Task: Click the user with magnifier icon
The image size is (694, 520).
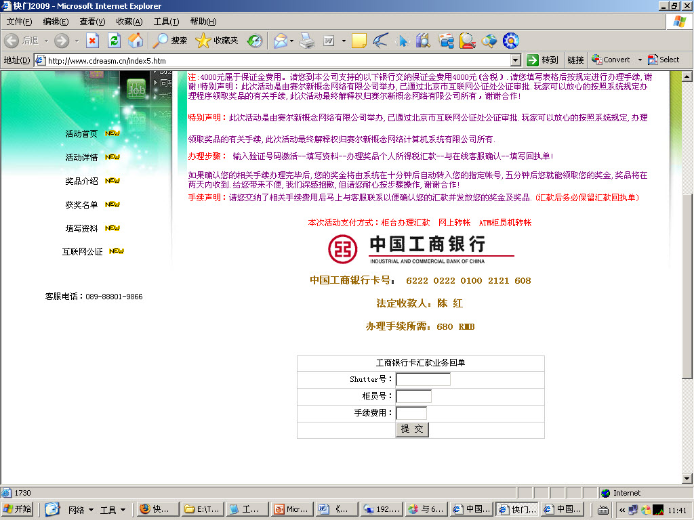Action: click(468, 41)
